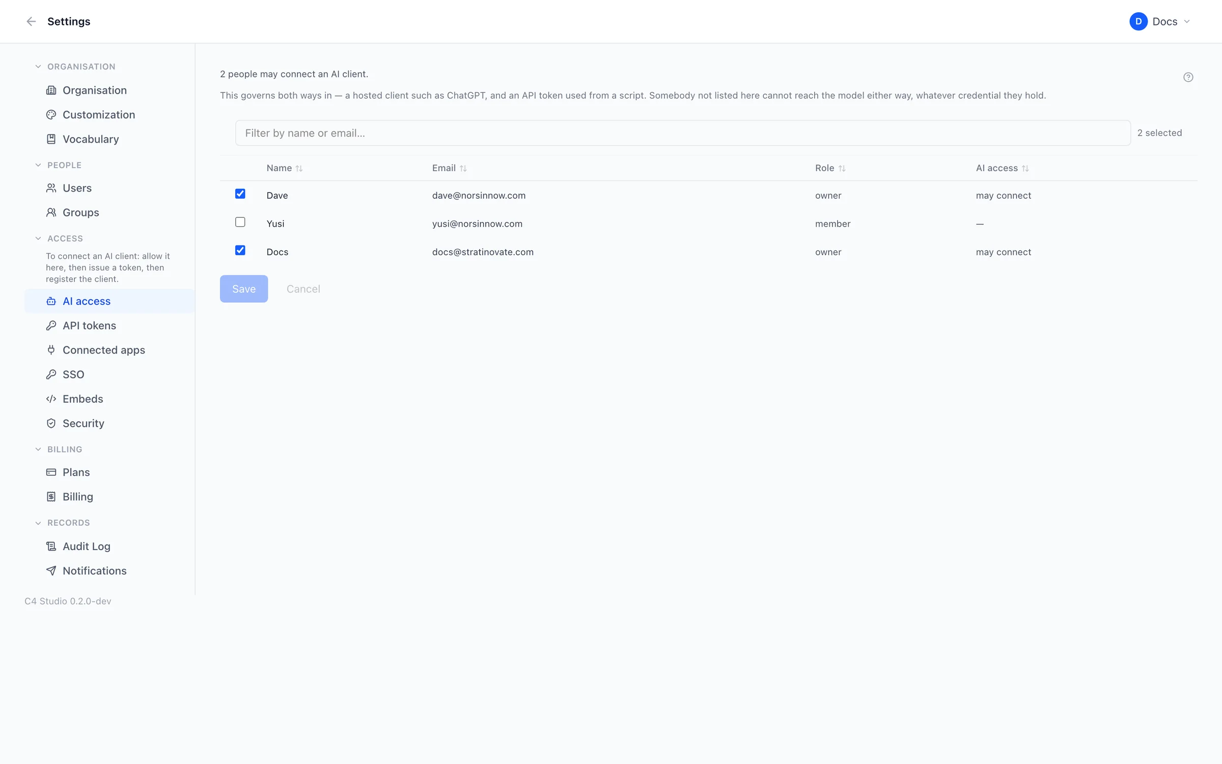Cancel the AI access changes
1222x764 pixels.
[303, 289]
